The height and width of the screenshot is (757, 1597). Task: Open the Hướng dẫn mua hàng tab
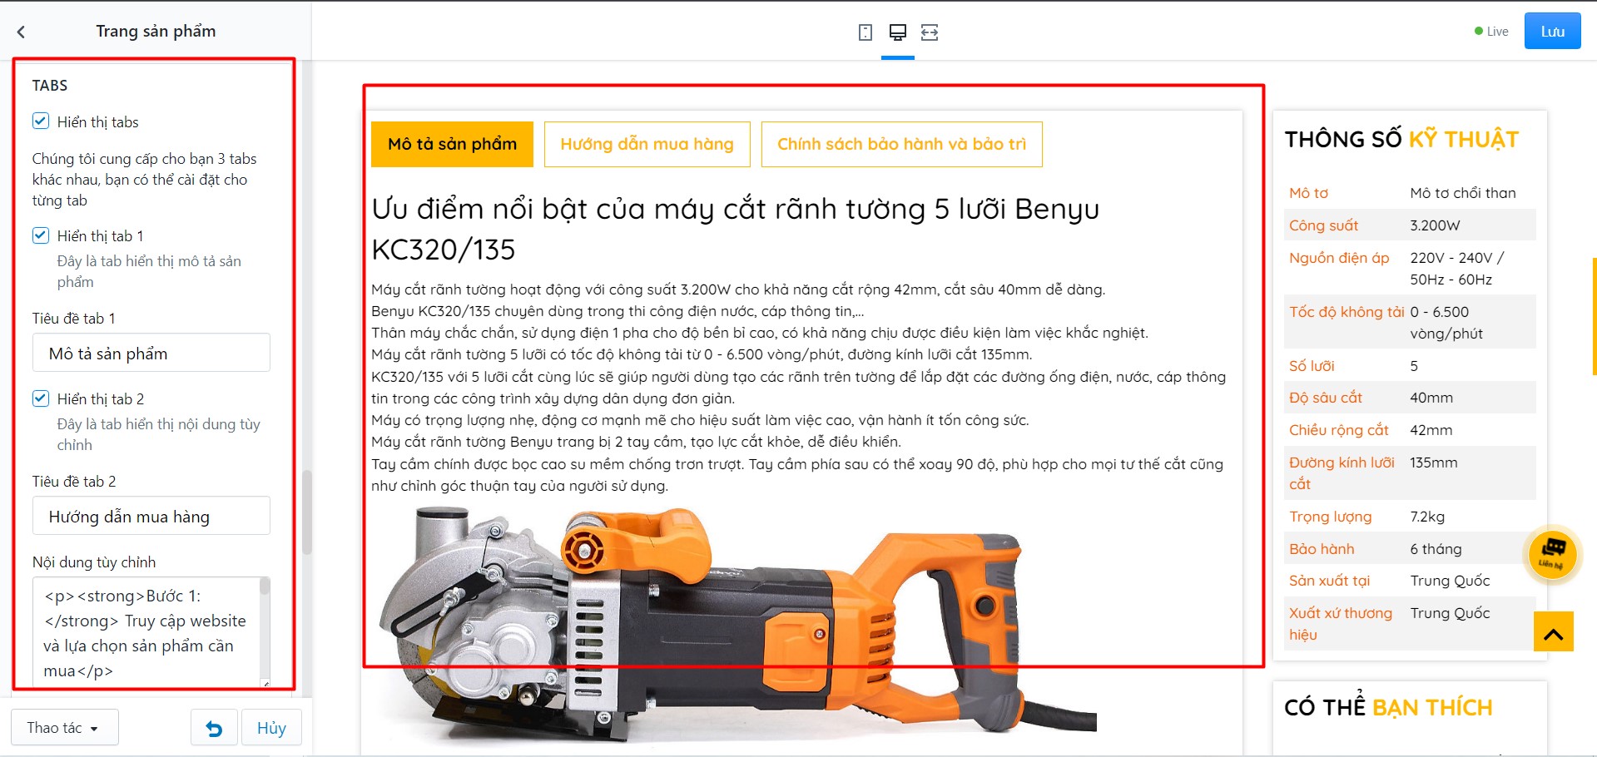coord(647,144)
